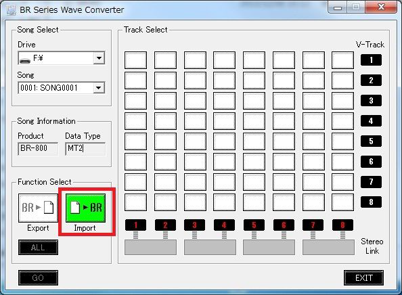
Task: Select the green Import file-to-BR icon
Action: pyautogui.click(x=86, y=208)
